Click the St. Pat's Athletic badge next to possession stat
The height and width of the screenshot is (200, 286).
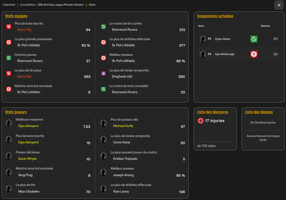8,42
